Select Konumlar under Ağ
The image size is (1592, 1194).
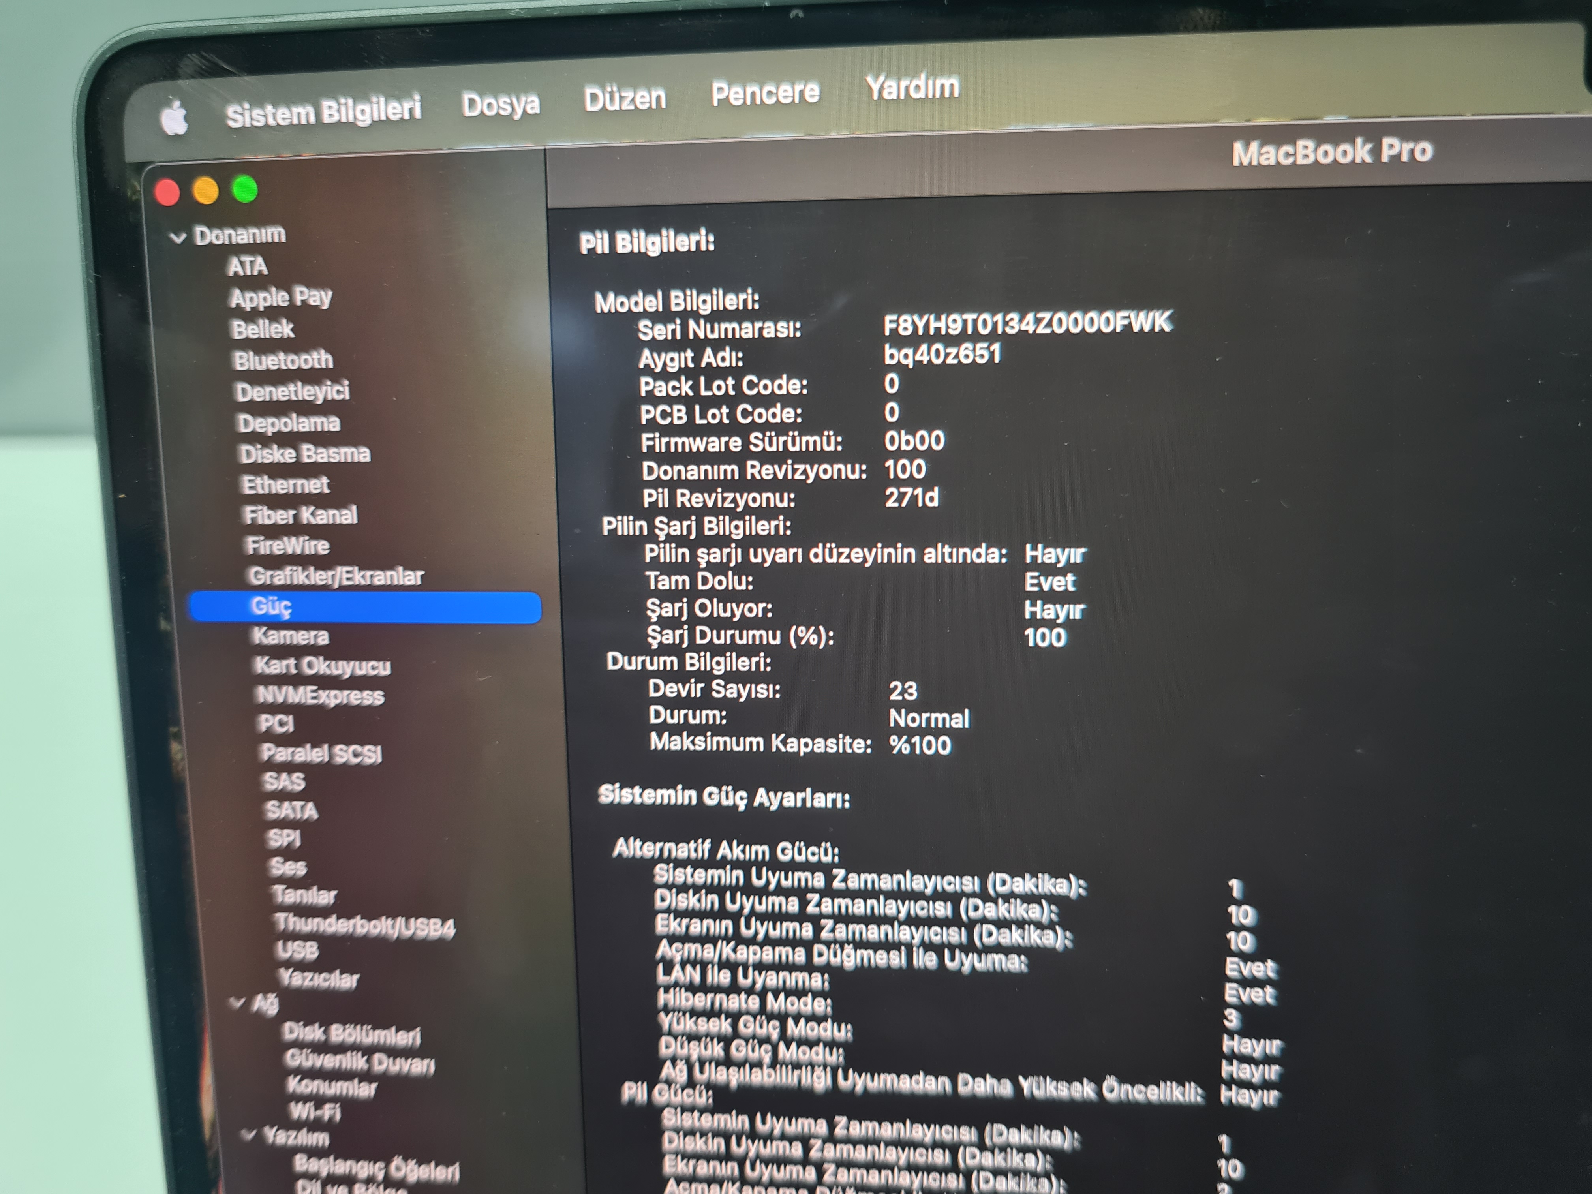click(x=332, y=1086)
